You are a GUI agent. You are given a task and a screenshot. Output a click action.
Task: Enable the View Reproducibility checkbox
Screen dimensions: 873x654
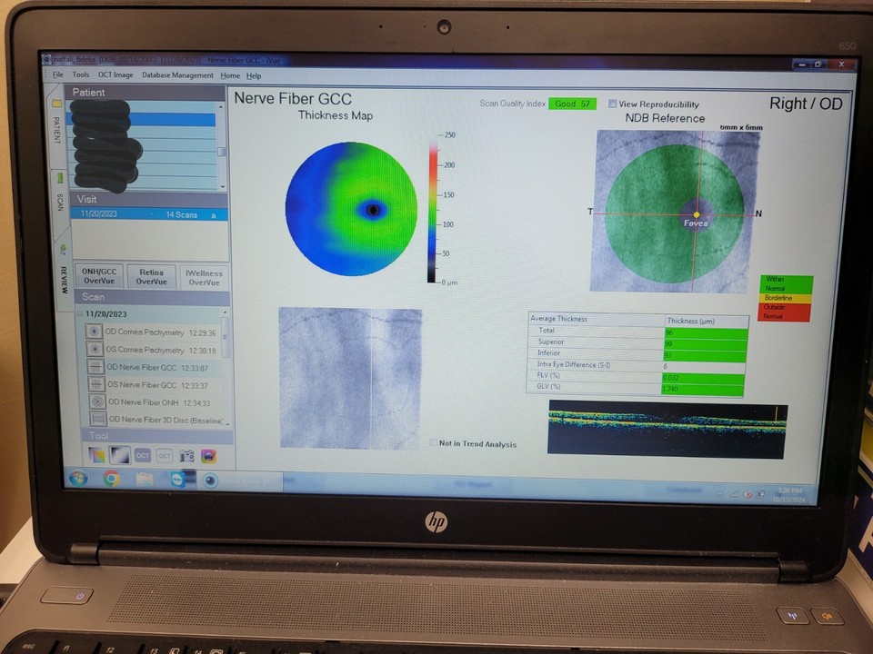coord(613,104)
